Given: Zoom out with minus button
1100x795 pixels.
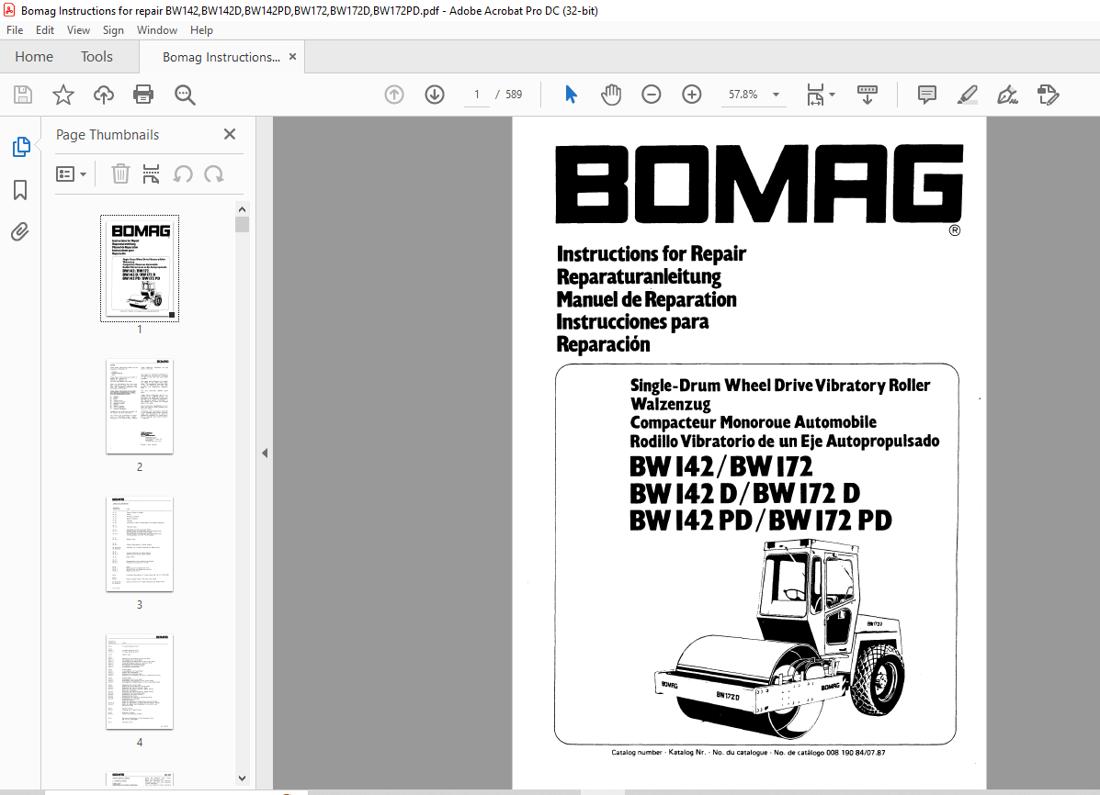Looking at the screenshot, I should coord(651,95).
